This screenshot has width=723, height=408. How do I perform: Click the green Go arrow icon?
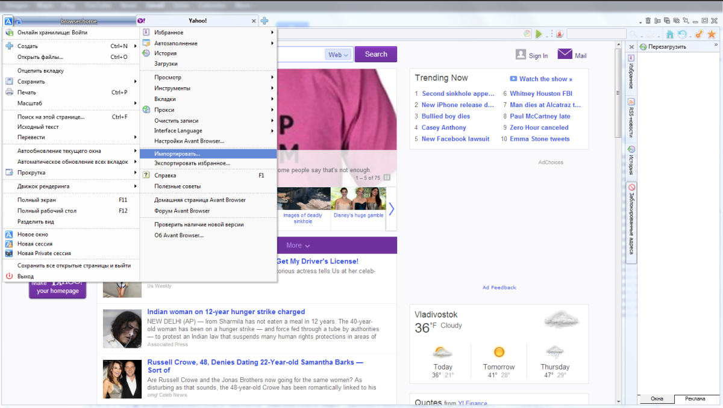click(539, 34)
